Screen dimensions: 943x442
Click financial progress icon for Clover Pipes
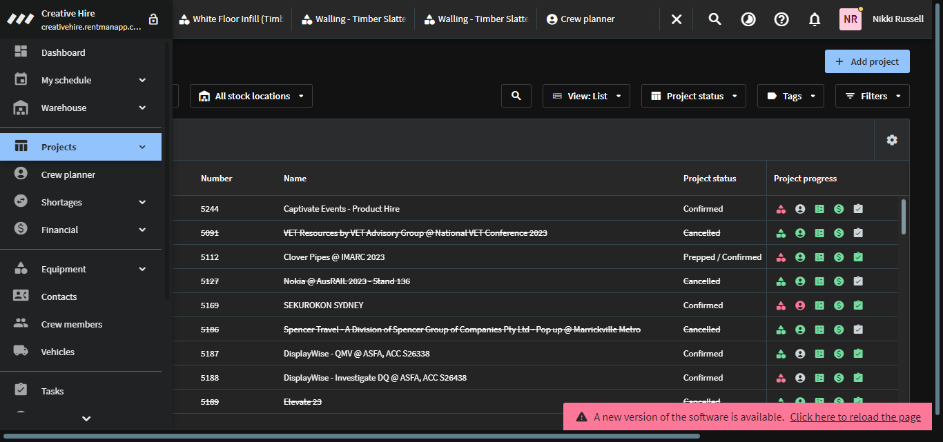click(839, 257)
